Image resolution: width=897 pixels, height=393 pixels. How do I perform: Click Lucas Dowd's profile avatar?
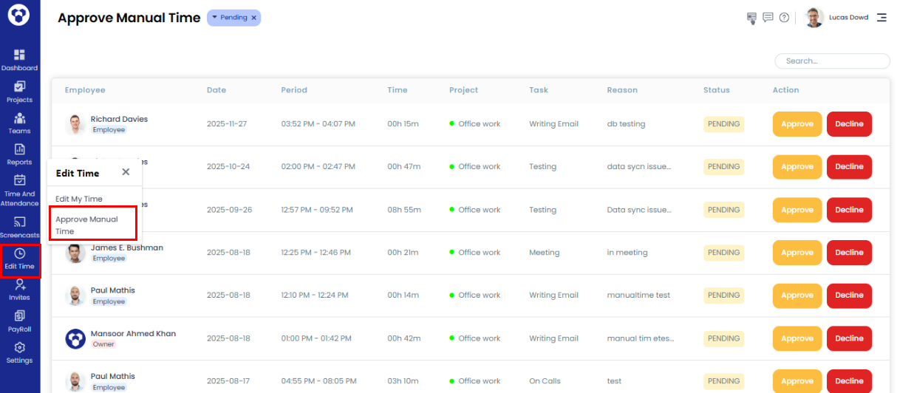(x=814, y=18)
